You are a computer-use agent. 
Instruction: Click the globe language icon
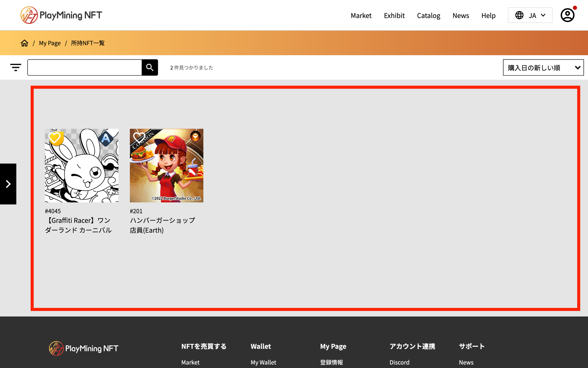(x=519, y=15)
